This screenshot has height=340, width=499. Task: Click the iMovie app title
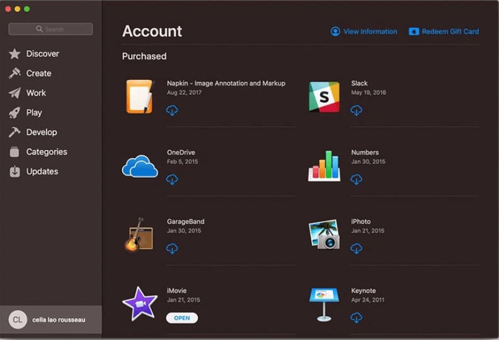176,290
